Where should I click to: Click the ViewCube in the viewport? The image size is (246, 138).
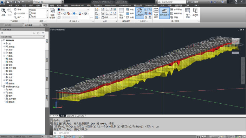coord(235,42)
